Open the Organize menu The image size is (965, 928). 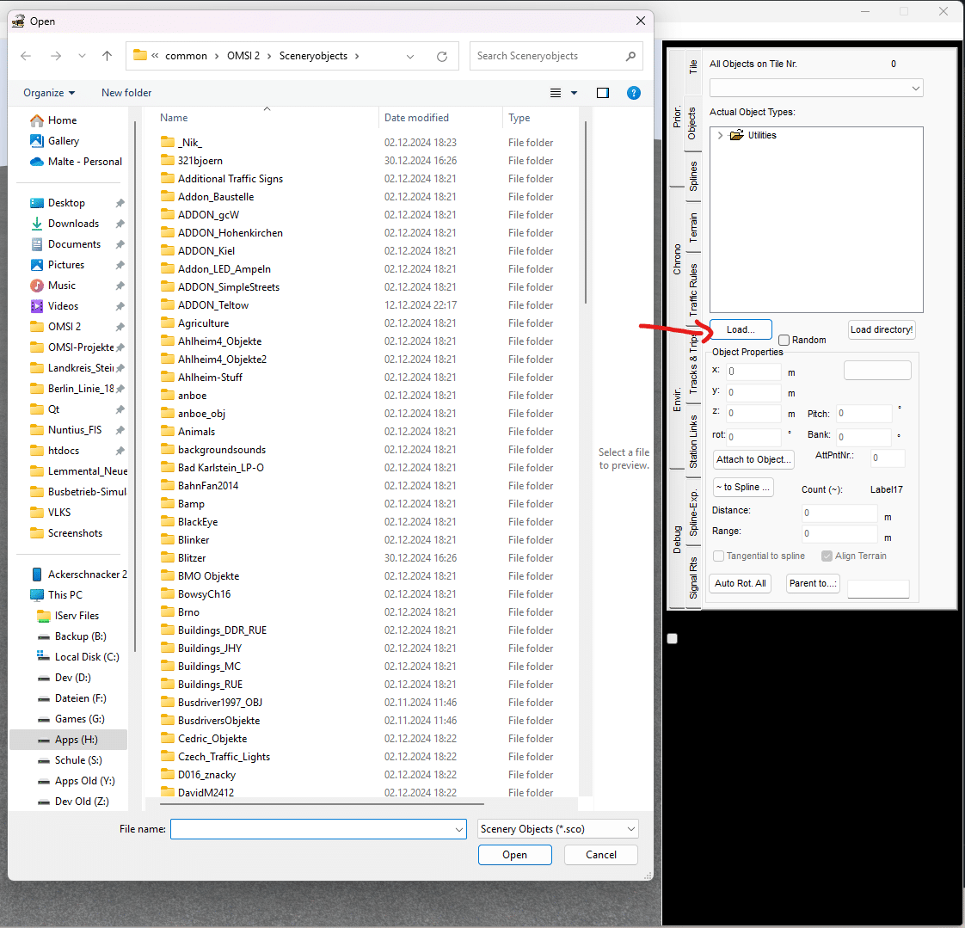click(x=49, y=93)
